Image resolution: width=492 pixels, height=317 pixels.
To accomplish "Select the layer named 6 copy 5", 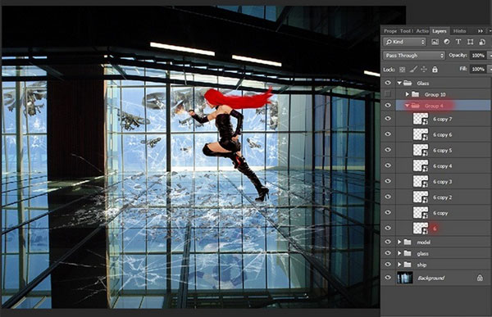I will click(x=443, y=150).
